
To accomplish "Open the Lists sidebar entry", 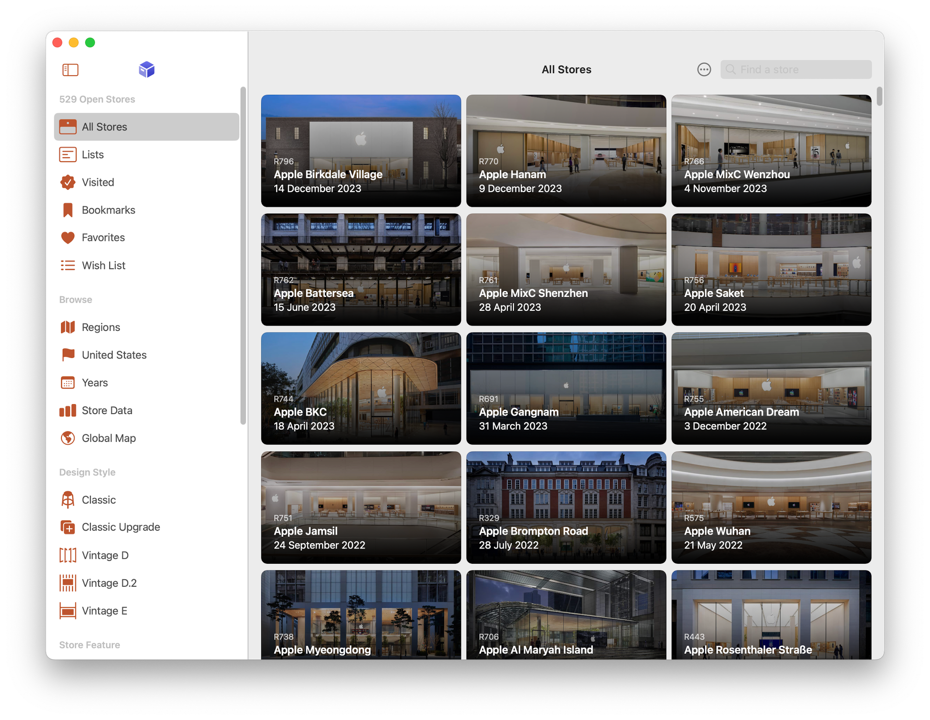I will (93, 154).
